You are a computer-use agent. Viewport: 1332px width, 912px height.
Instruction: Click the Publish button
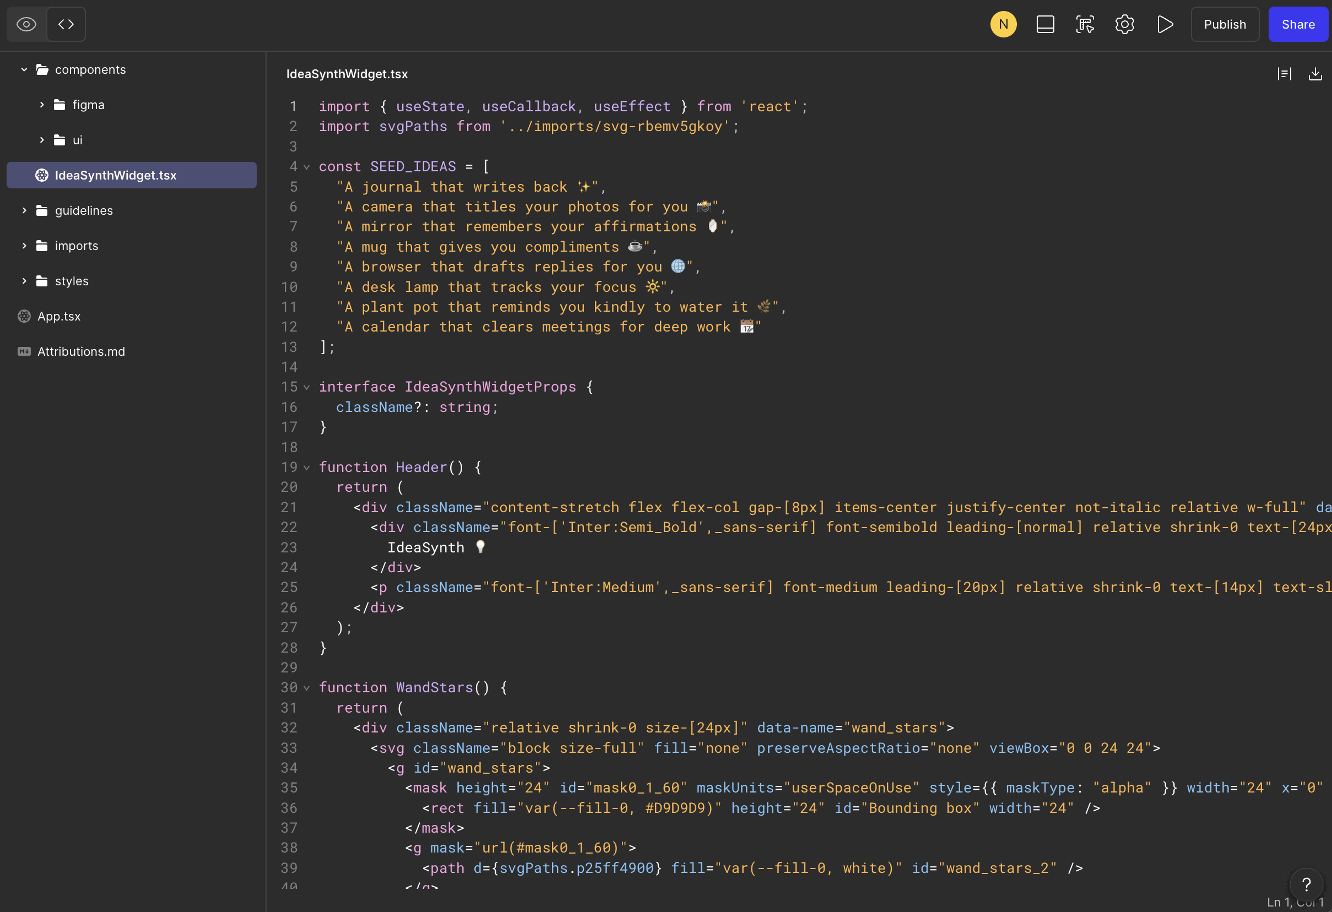[1224, 24]
